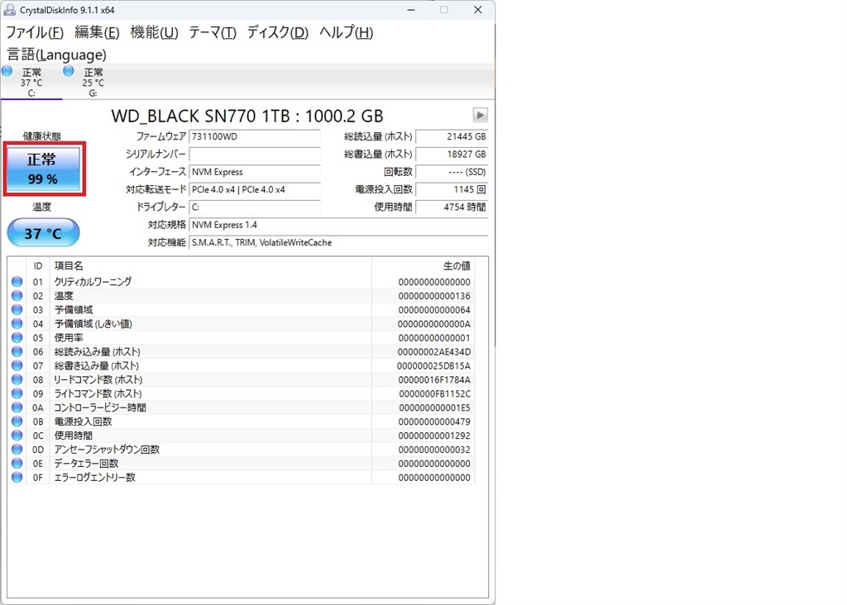This screenshot has height=605, width=847.
Task: Click raw value 0000000000000A
Action: point(434,324)
